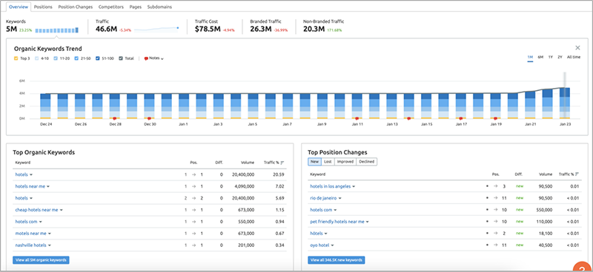The width and height of the screenshot is (593, 272).
Task: Open the Position Changes tab
Action: [76, 7]
